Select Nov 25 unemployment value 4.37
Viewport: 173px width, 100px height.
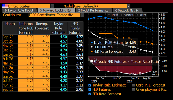pos(42,46)
